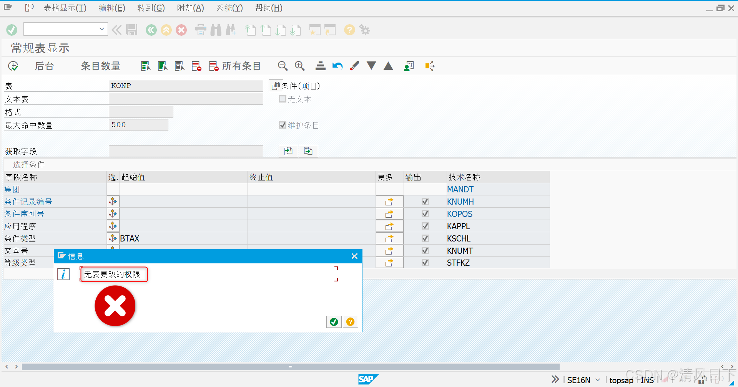Uncheck output checkbox for KAPPL row
This screenshot has width=738, height=387.
(425, 226)
